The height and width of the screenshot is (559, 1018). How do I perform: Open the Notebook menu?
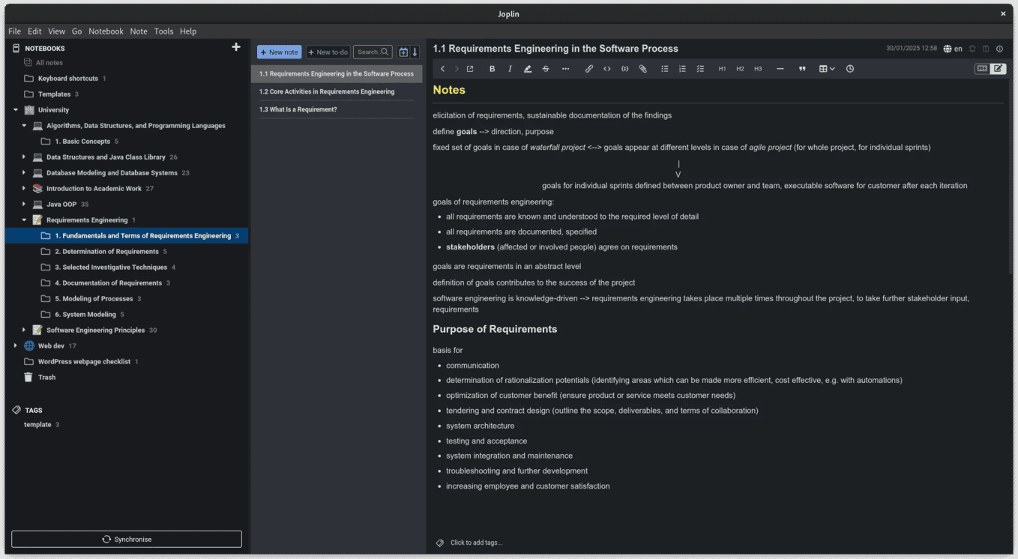click(x=106, y=31)
